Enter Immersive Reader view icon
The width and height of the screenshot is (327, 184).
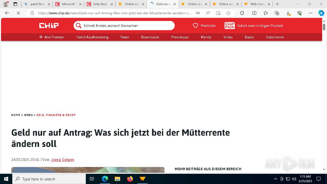[x=218, y=13]
